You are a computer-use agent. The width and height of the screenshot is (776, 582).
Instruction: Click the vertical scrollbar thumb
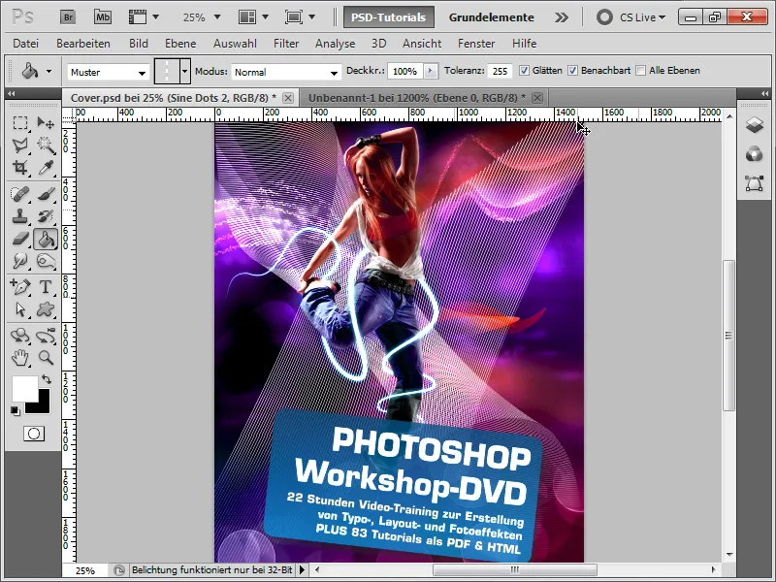click(728, 335)
